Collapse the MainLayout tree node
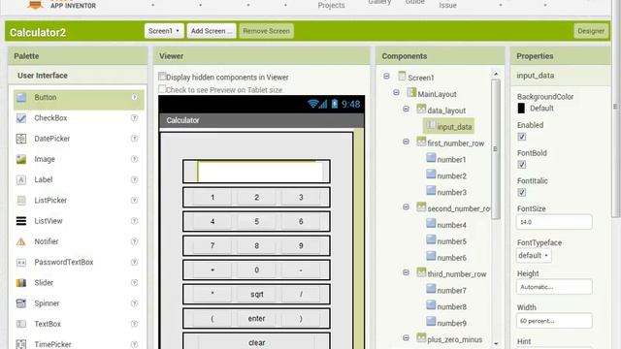 click(396, 93)
